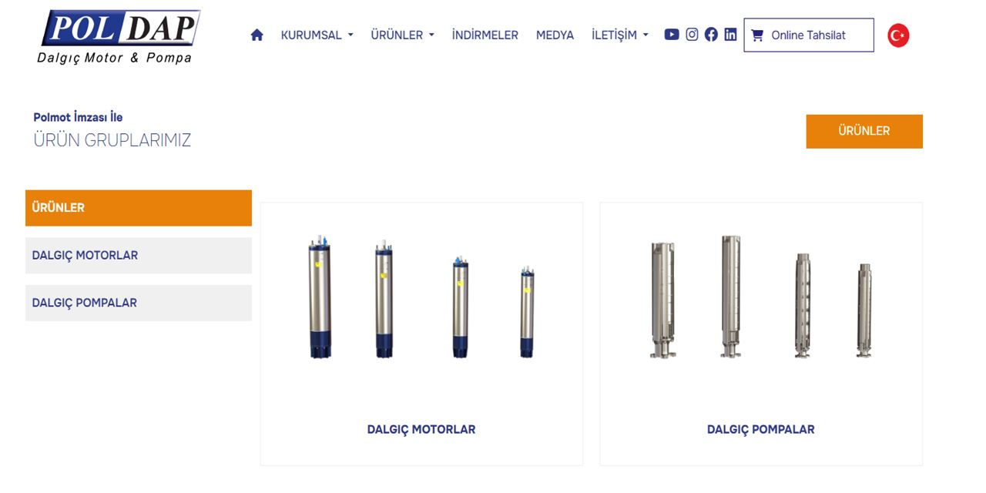Click the orange ÜRÜNLER button
This screenshot has height=493, width=986.
(x=864, y=131)
